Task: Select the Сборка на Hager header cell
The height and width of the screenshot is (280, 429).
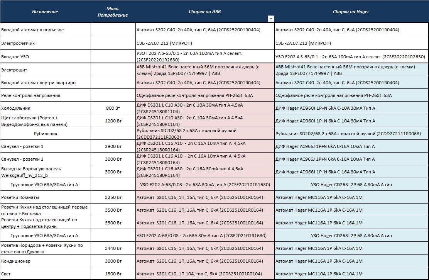Action: click(x=351, y=12)
